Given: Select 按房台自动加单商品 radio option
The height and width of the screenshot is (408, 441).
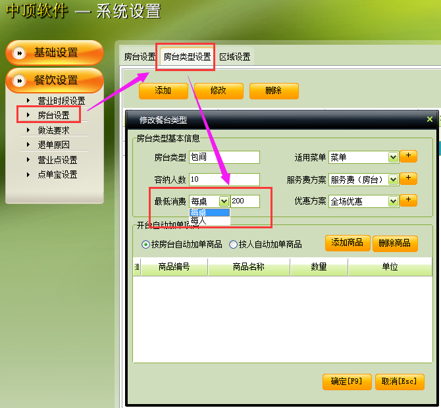Looking at the screenshot, I should (145, 245).
